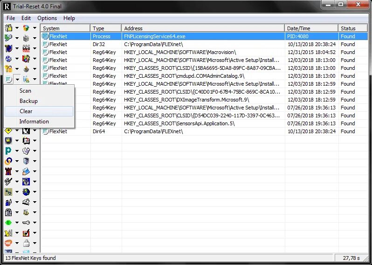Sort by the Date/Time column header
The height and width of the screenshot is (265, 372).
(311, 28)
